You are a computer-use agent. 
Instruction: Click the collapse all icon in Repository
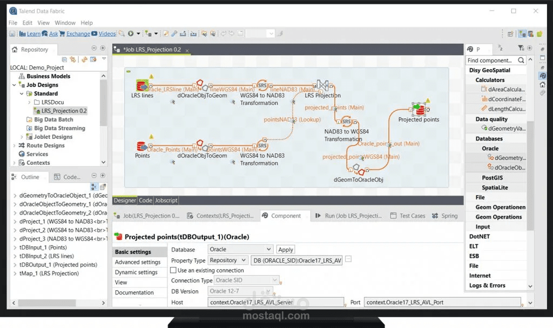pyautogui.click(x=64, y=59)
